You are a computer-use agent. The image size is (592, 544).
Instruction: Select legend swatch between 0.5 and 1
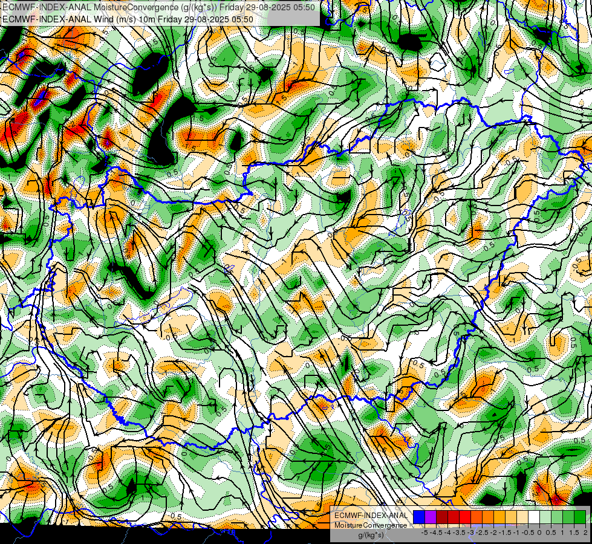[x=557, y=517]
